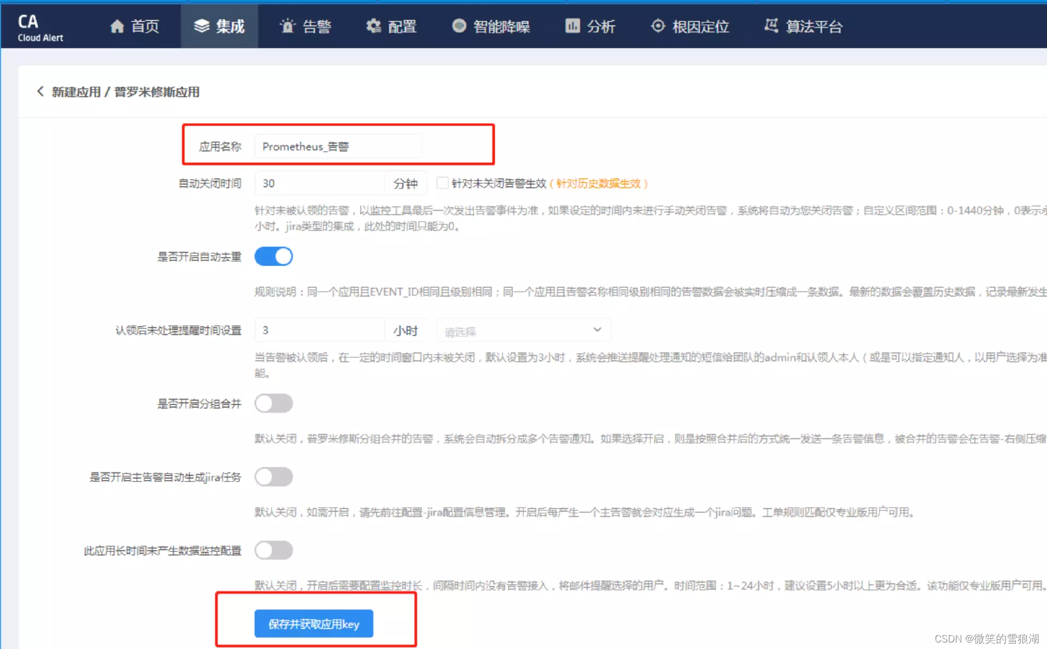Open the 请选择 dropdown list
The image size is (1047, 649).
click(522, 330)
